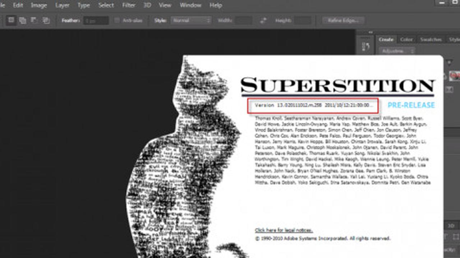This screenshot has height=258, width=460.
Task: Switch to the Swatches panel tab
Action: pos(431,39)
